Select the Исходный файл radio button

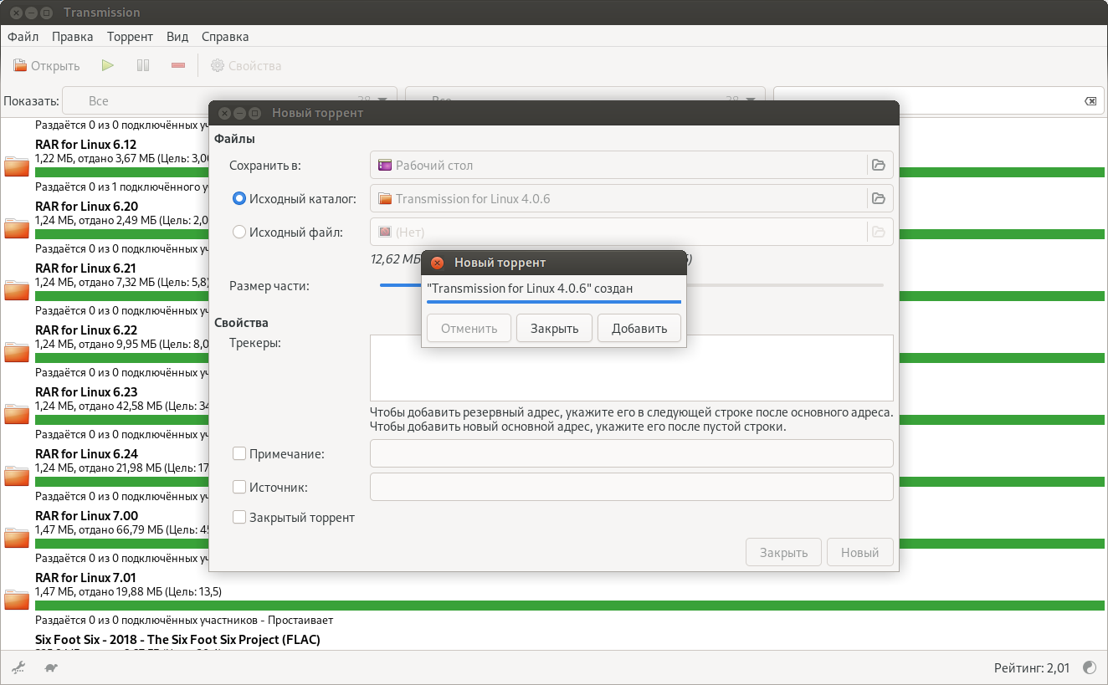[239, 233]
